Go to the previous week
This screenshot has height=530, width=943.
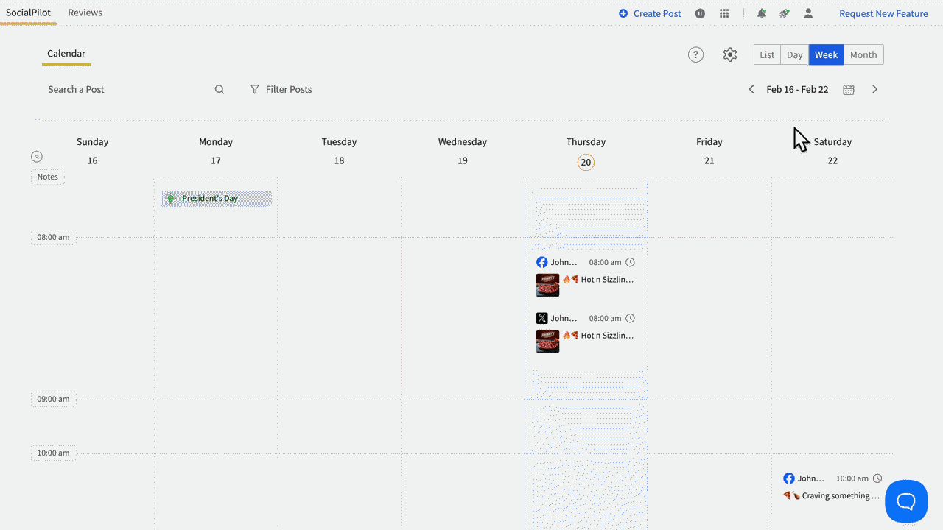pyautogui.click(x=751, y=89)
